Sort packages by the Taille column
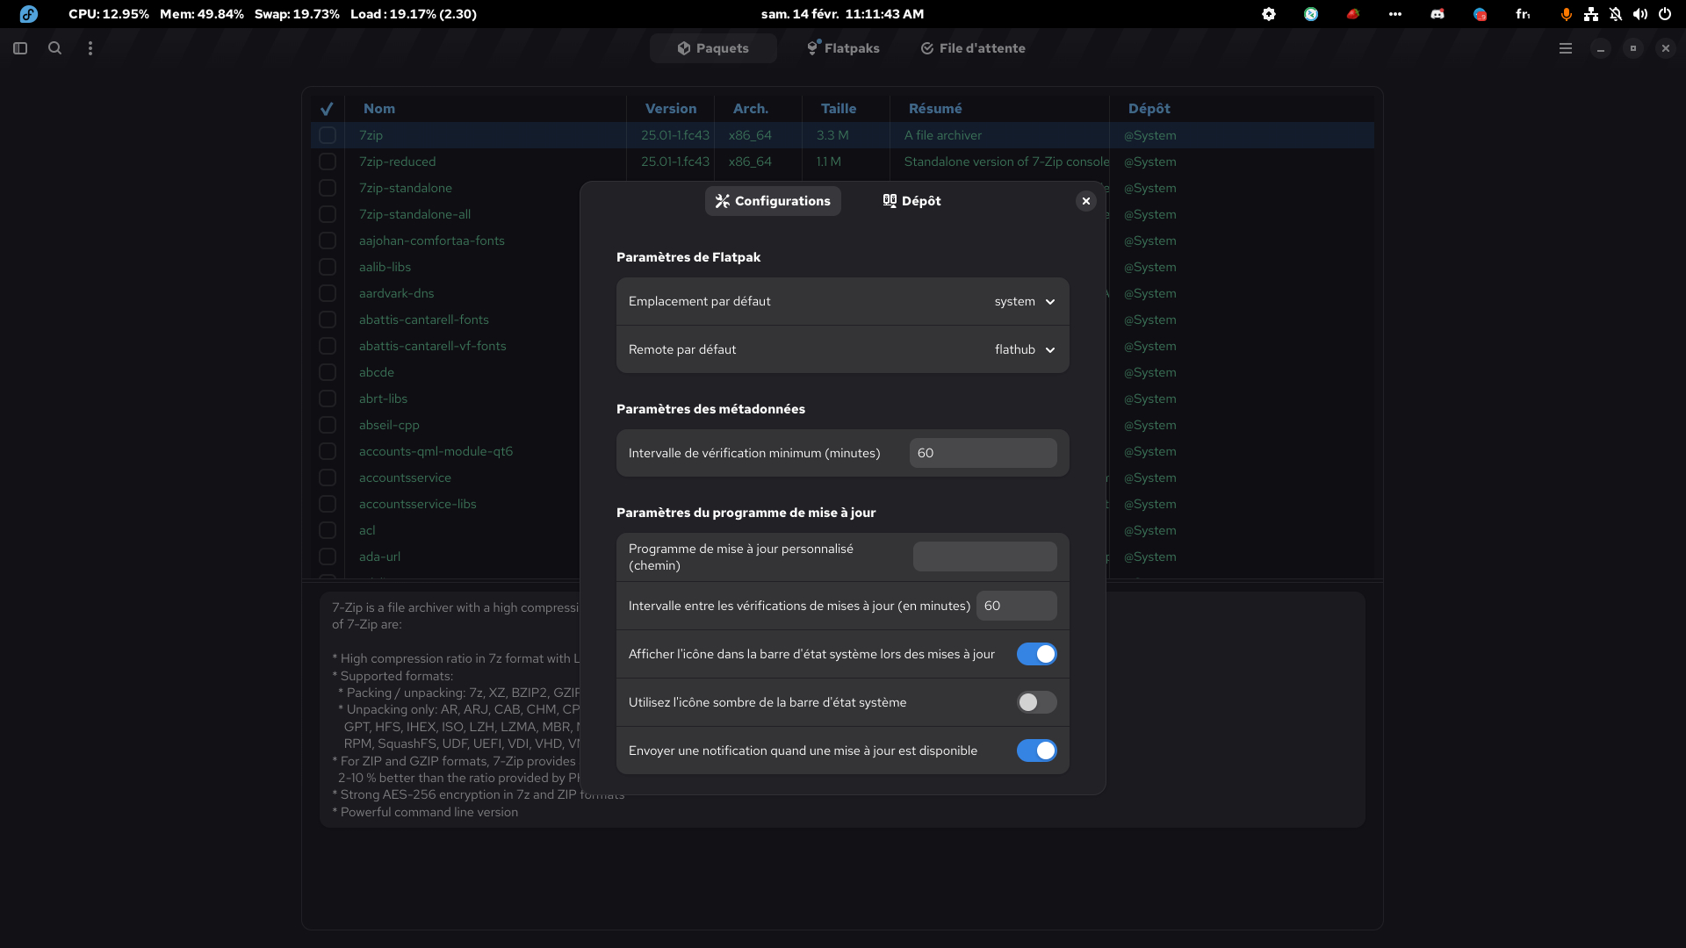The height and width of the screenshot is (948, 1686). [838, 109]
